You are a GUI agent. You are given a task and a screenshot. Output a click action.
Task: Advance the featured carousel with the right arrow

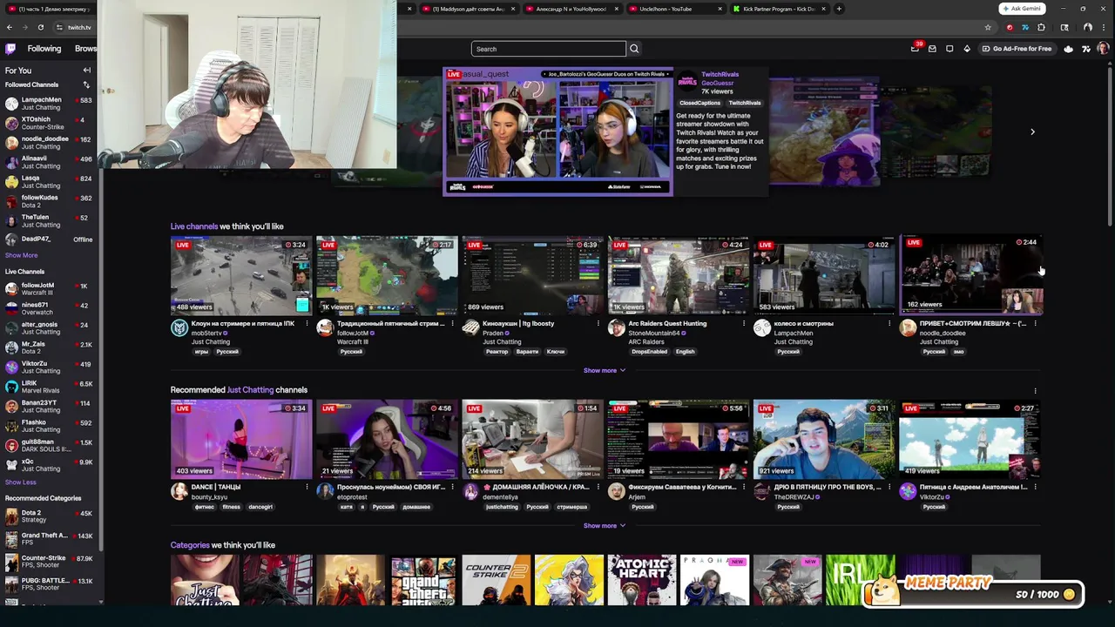point(1032,132)
